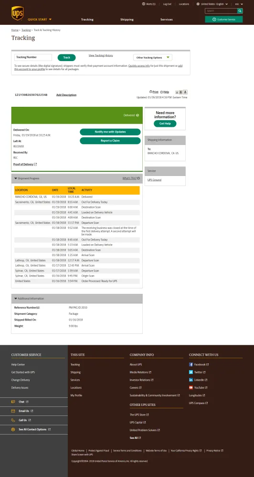Click the 'Out For Delivery Today' 8:55 A.M. row
Image resolution: width=254 pixels, height=477 pixels.
coord(77,202)
